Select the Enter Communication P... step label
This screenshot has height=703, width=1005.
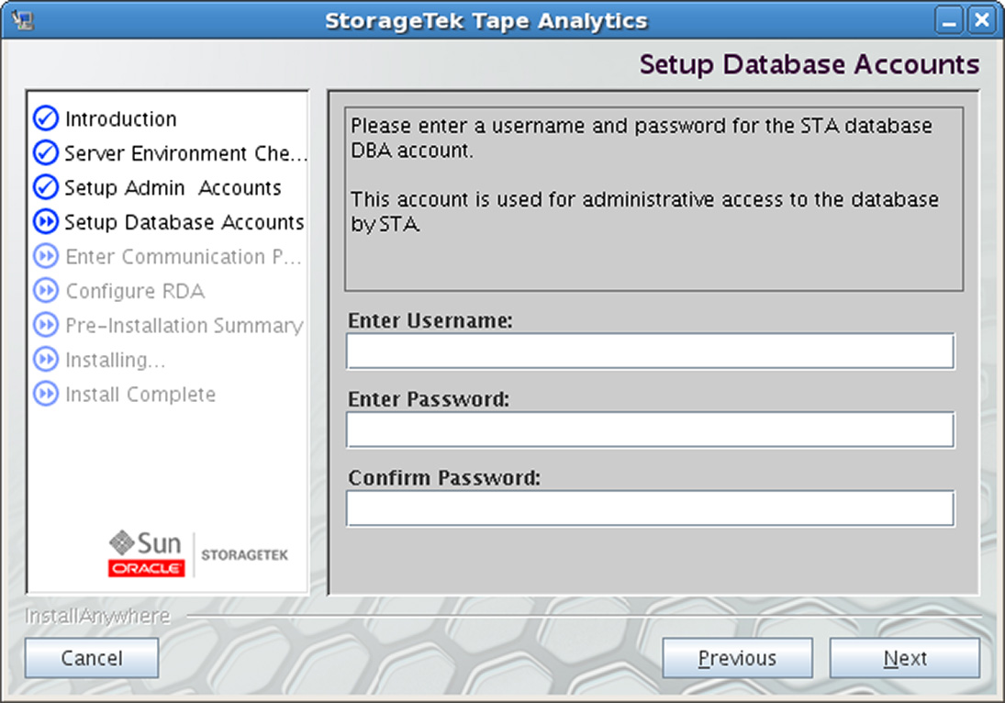pos(184,257)
